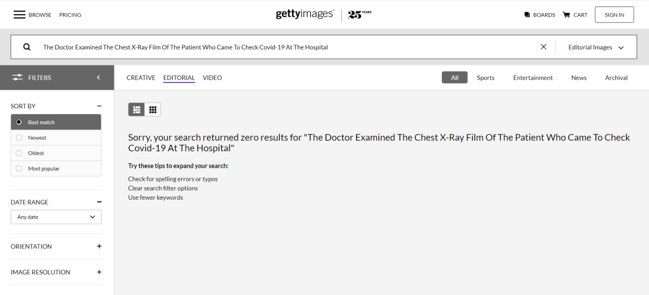Open the Boards icon in the header
This screenshot has height=295, width=649.
(x=527, y=15)
